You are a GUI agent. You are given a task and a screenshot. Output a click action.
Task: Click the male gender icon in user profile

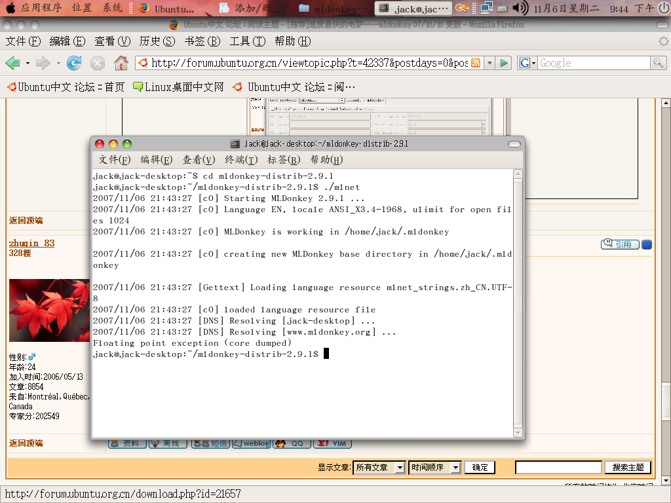31,357
